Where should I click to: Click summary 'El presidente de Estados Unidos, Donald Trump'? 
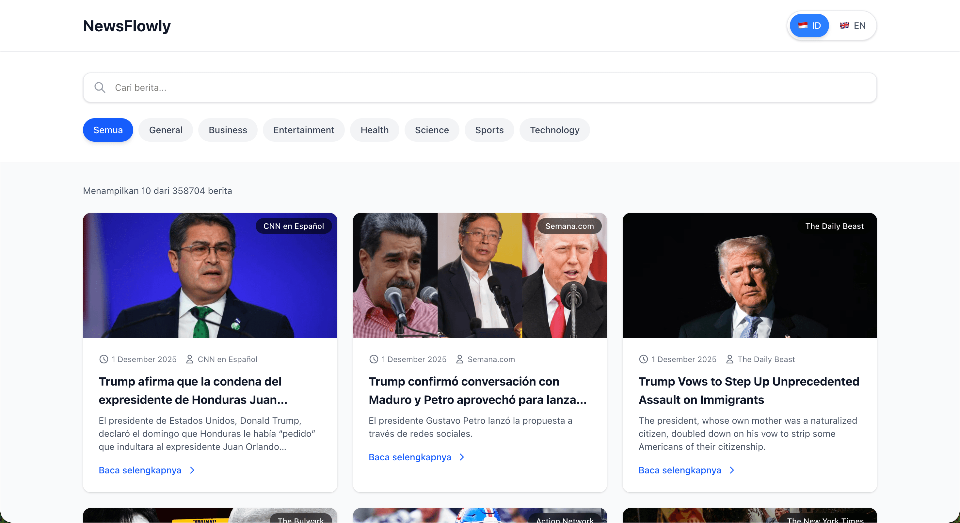pyautogui.click(x=207, y=434)
